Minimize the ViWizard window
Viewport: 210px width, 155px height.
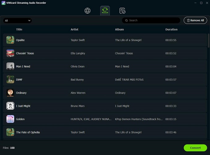tap(195, 3)
